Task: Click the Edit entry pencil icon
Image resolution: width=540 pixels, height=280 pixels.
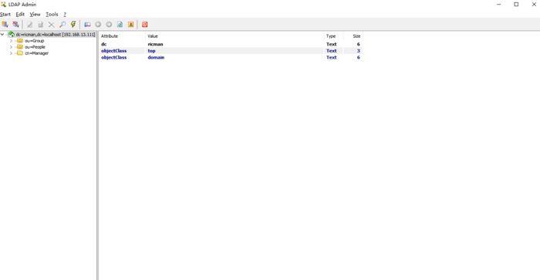Action: pyautogui.click(x=30, y=25)
